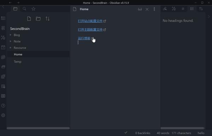Switch to the outline tab
This screenshot has height=136, width=212.
coord(192,9)
